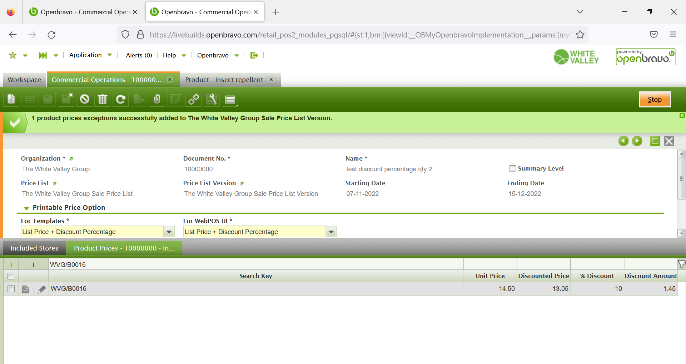Screen dimensions: 686x364
Task: Close the form view with X icon
Action: click(669, 141)
